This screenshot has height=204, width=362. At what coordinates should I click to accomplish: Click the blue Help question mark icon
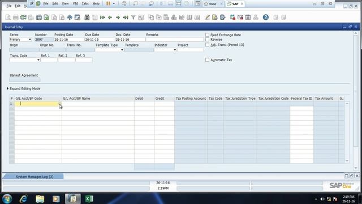266,18
